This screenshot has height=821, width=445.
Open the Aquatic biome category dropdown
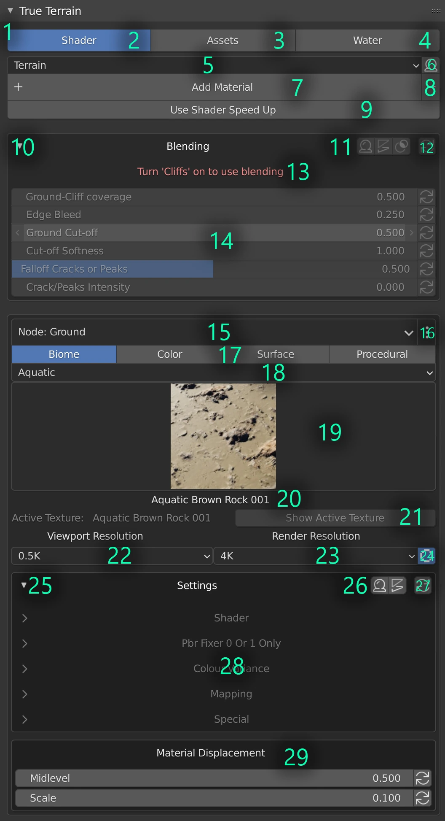pos(223,373)
